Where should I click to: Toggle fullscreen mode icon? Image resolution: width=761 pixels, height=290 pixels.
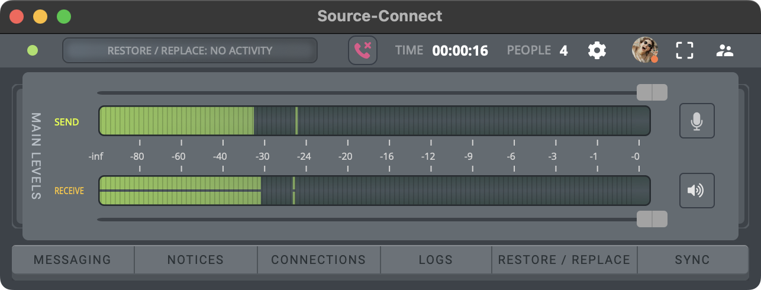(x=684, y=50)
